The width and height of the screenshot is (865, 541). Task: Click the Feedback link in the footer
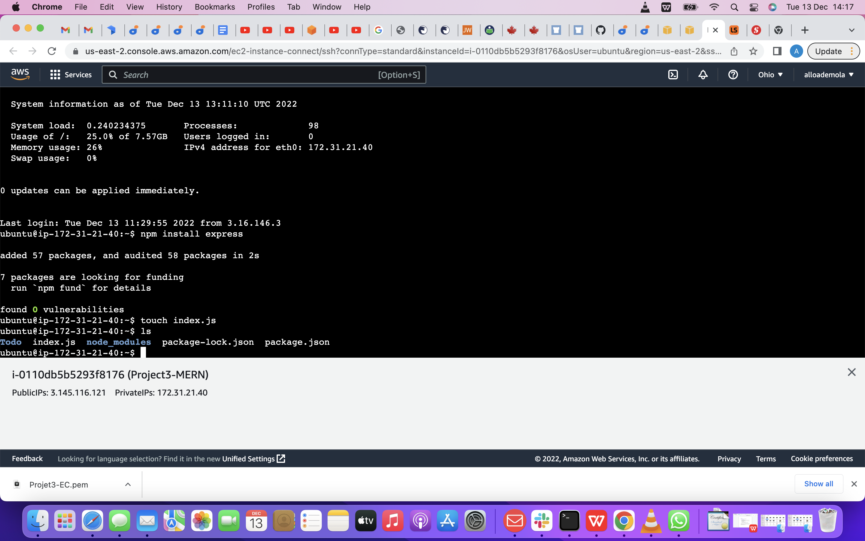click(27, 458)
